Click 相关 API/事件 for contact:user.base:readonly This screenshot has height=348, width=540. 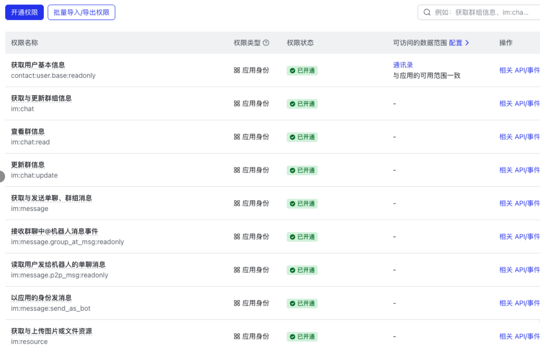[x=519, y=70]
